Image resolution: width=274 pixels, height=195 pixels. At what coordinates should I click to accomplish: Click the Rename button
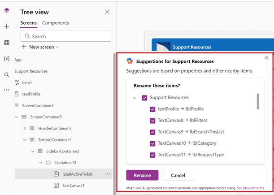point(142,175)
